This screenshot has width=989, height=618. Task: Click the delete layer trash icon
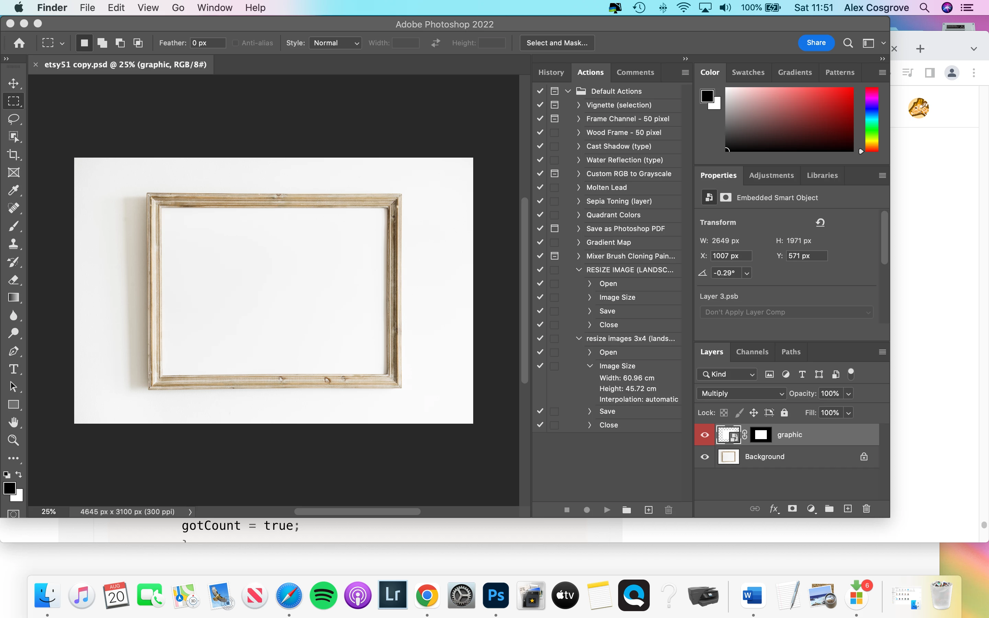pos(866,508)
